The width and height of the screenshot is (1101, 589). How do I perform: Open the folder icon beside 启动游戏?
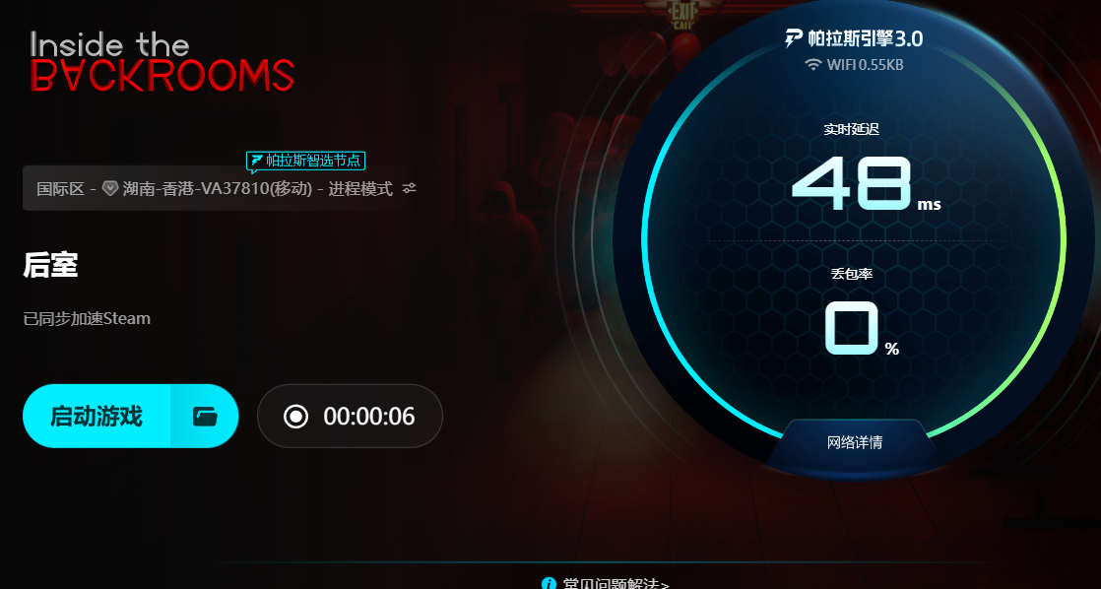[205, 417]
